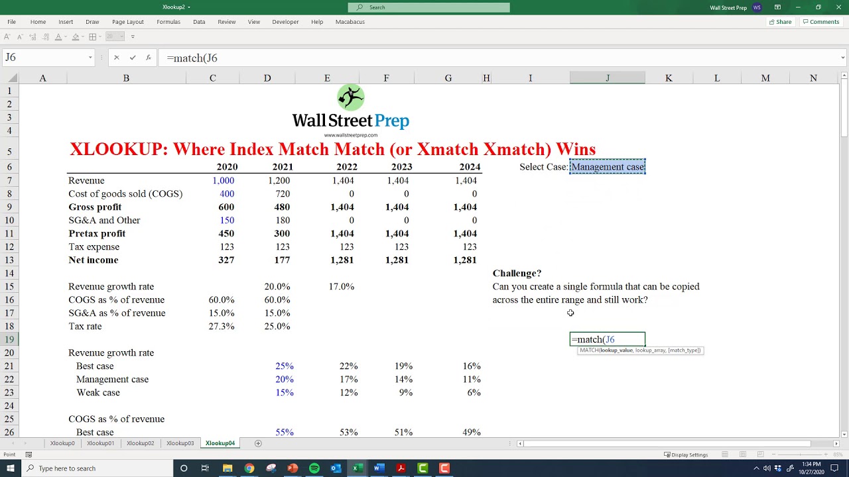Switch to the Xlookup0 sheet tab
849x477 pixels.
(62, 443)
